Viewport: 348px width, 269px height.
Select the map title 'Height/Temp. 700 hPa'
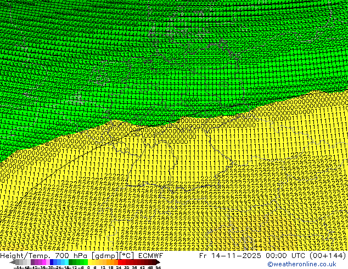click(43, 256)
